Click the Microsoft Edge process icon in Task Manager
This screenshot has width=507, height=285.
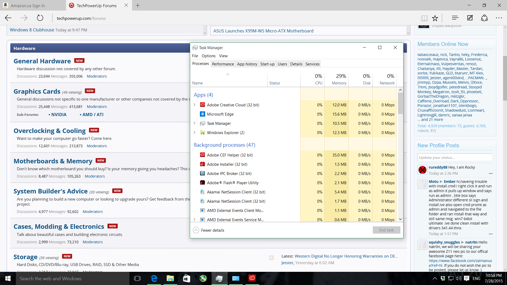pos(203,114)
